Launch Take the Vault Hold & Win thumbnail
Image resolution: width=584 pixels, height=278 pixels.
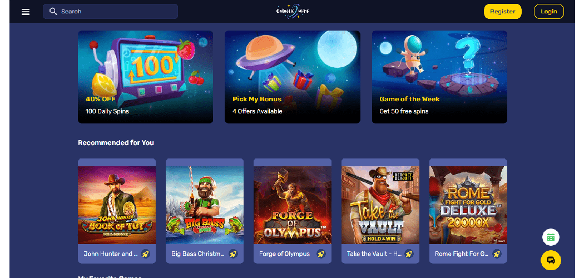point(380,205)
